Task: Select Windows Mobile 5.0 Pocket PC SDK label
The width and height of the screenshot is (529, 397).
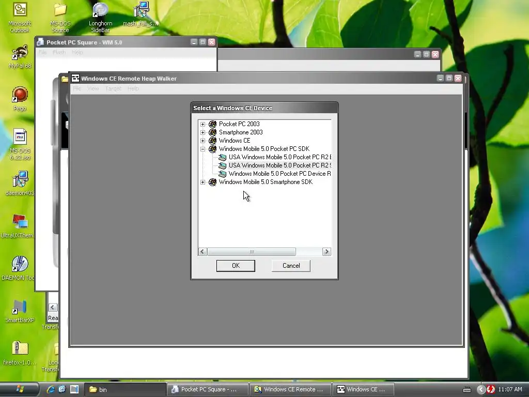Action: tap(264, 149)
